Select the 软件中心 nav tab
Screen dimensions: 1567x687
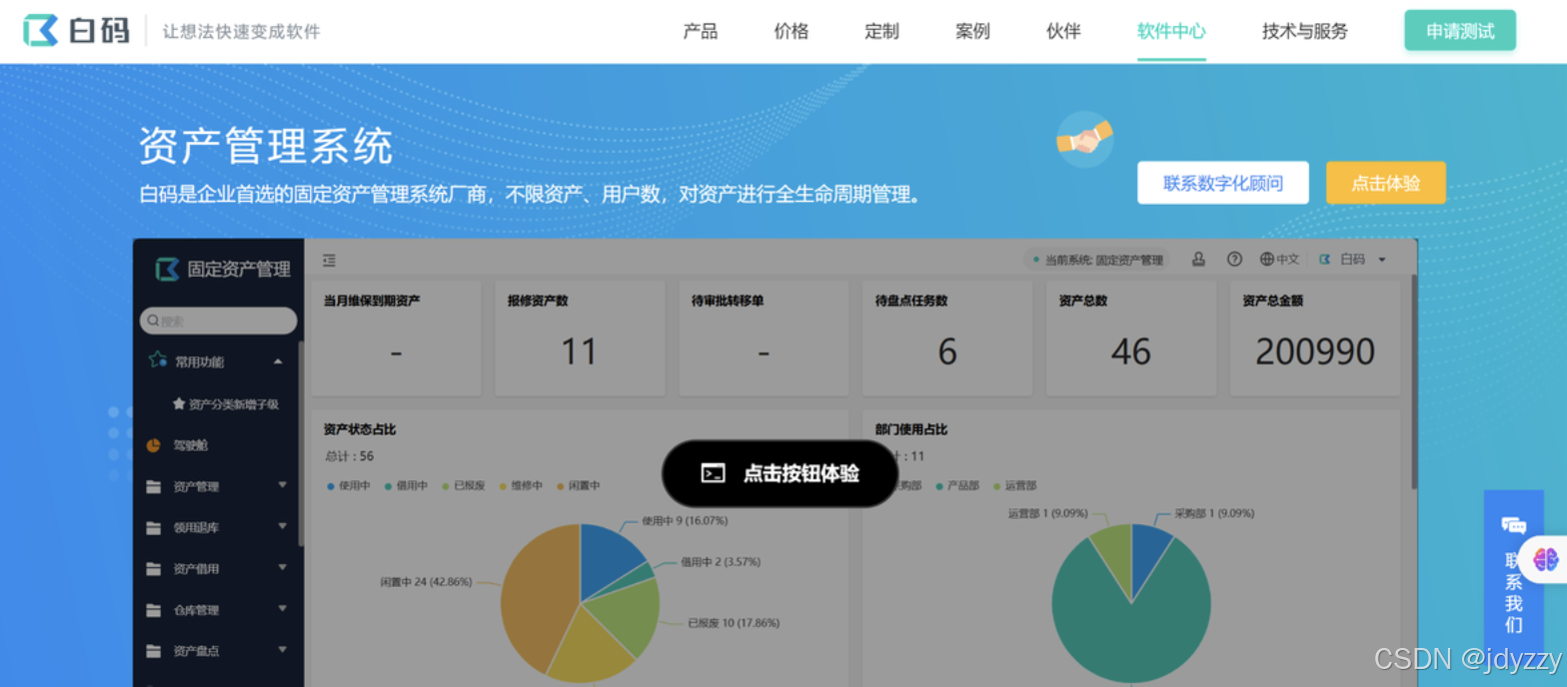tap(1171, 31)
